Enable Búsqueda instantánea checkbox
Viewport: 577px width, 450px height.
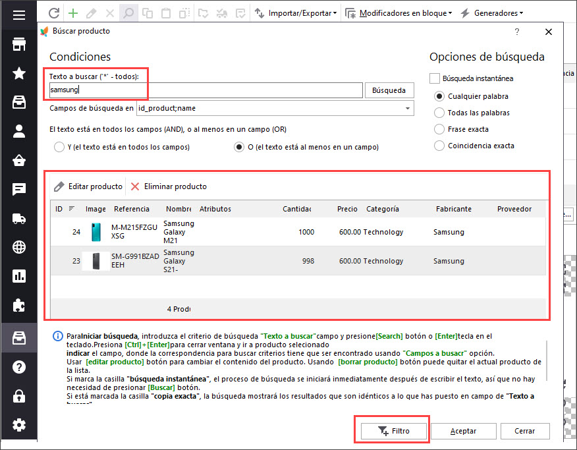point(435,78)
